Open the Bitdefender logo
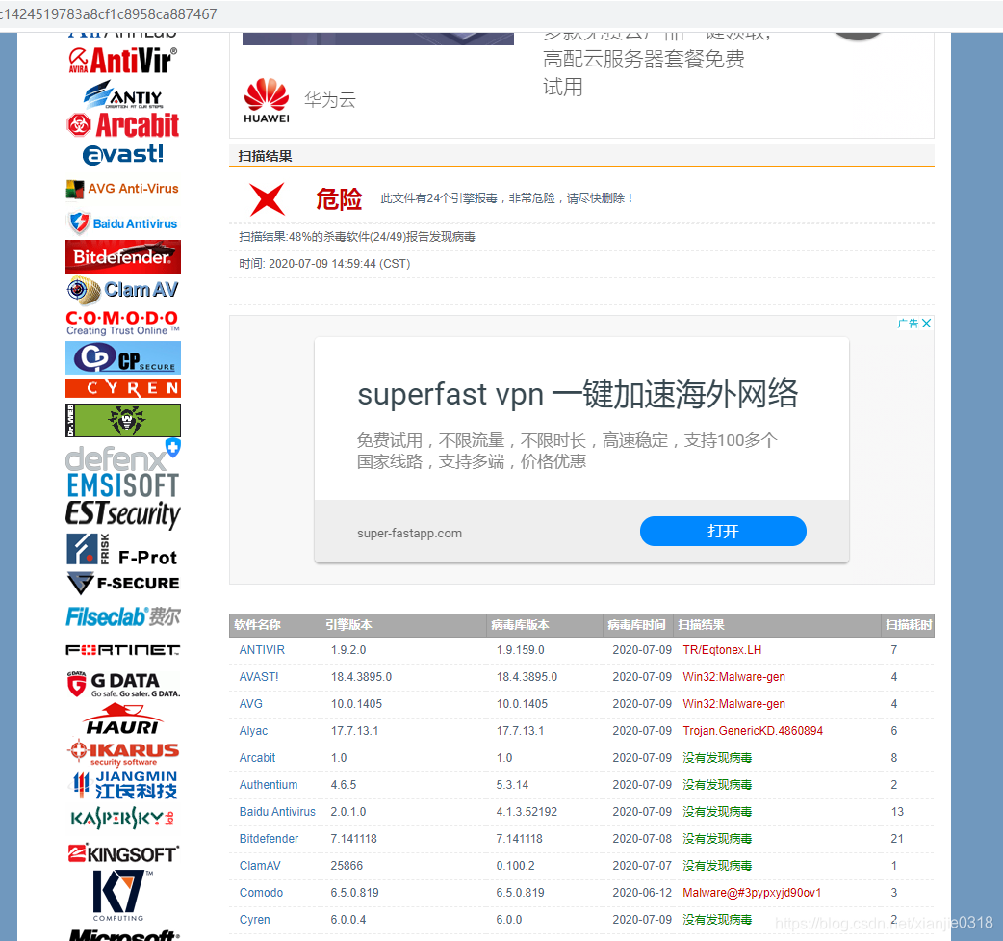 (x=123, y=257)
